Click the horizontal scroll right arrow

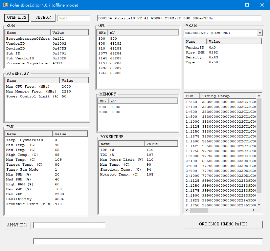pyautogui.click(x=254, y=210)
